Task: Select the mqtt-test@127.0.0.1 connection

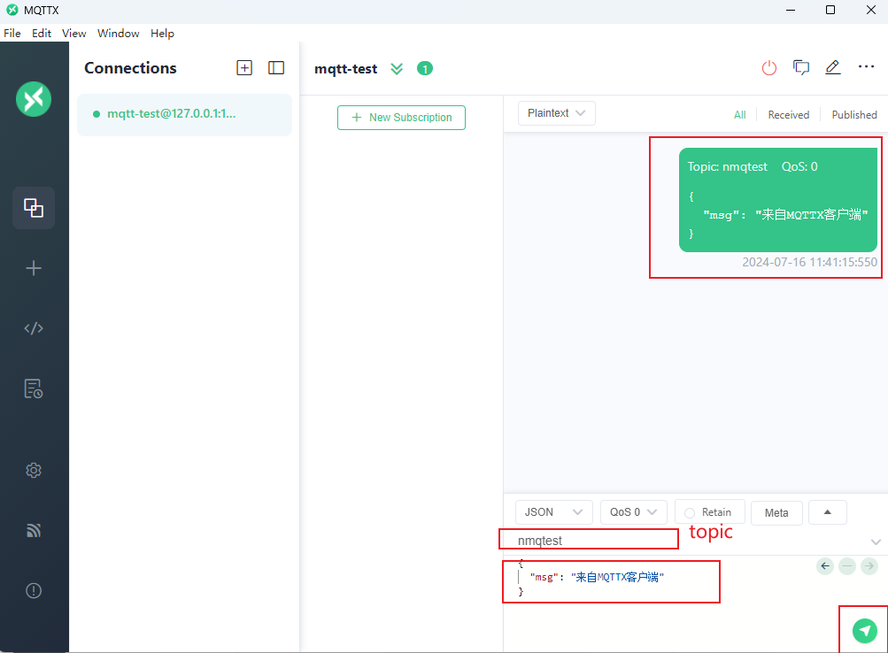Action: click(185, 114)
